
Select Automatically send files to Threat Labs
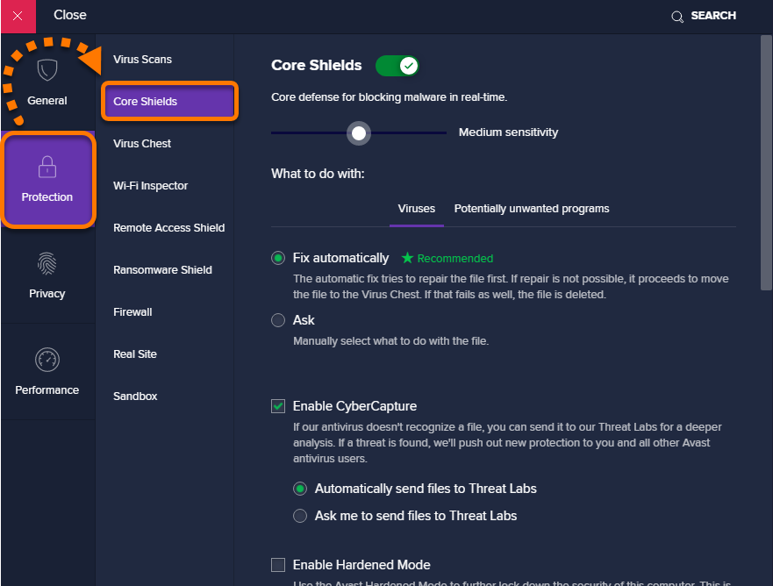point(300,489)
